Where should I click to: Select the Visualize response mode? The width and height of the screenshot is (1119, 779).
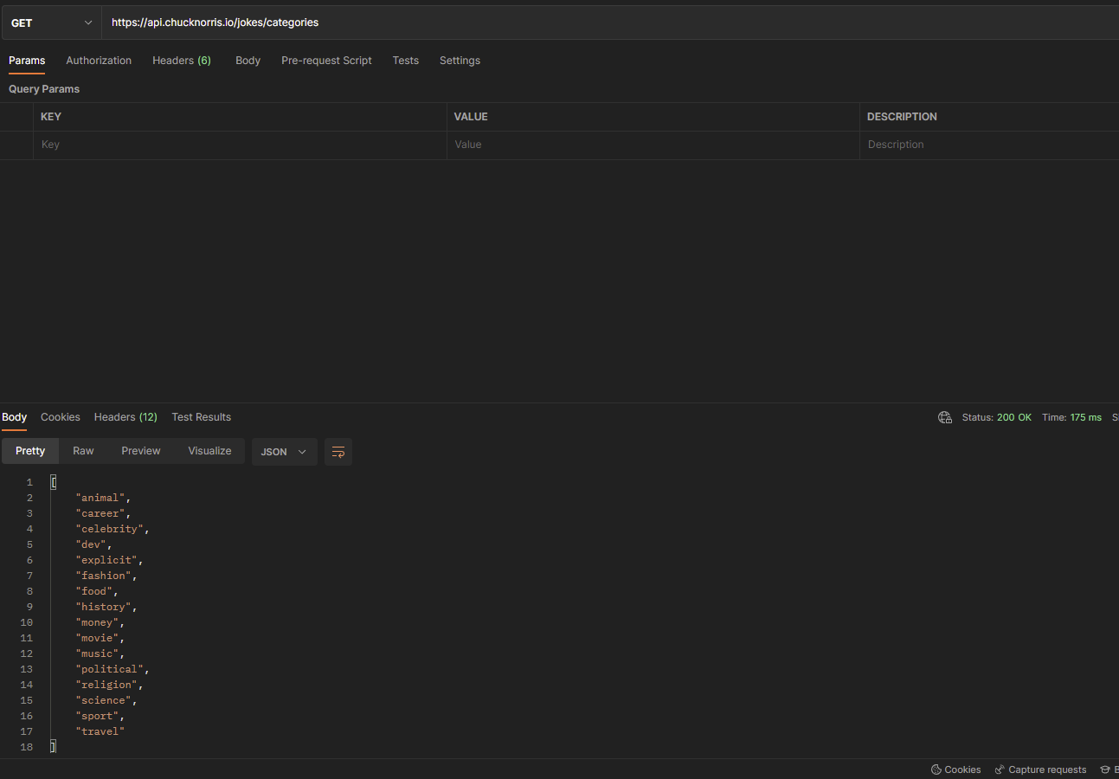[x=209, y=451]
